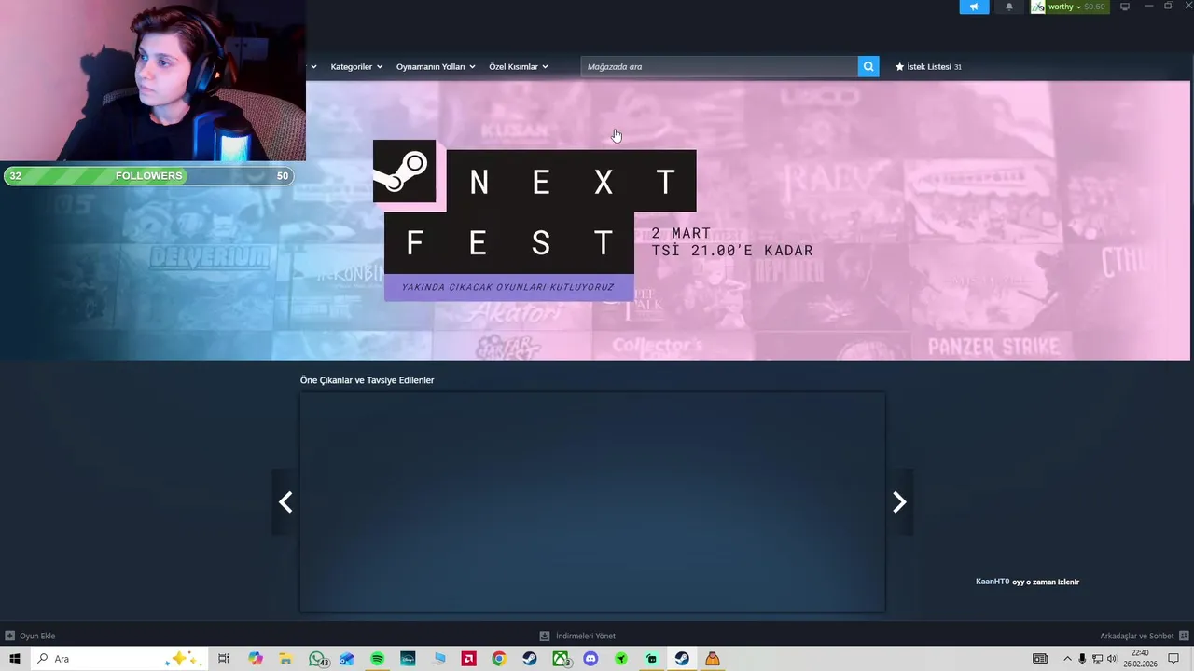Click the blue megaphone announcements icon
Screen dimensions: 1194x671
tap(974, 7)
